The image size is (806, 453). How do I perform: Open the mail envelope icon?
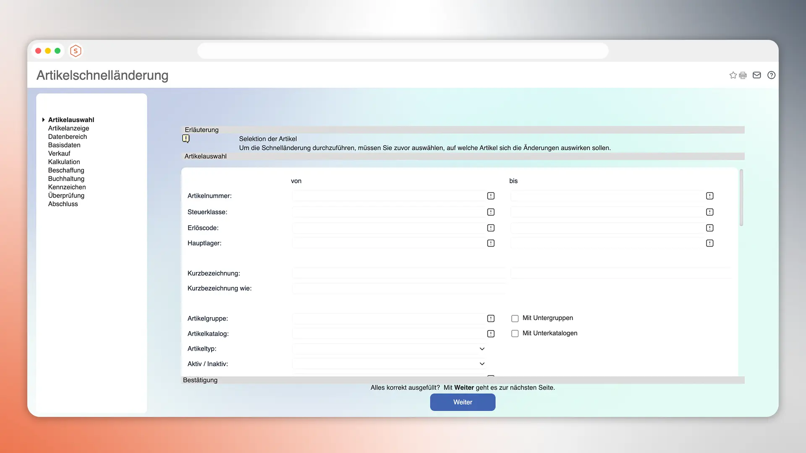coord(756,75)
